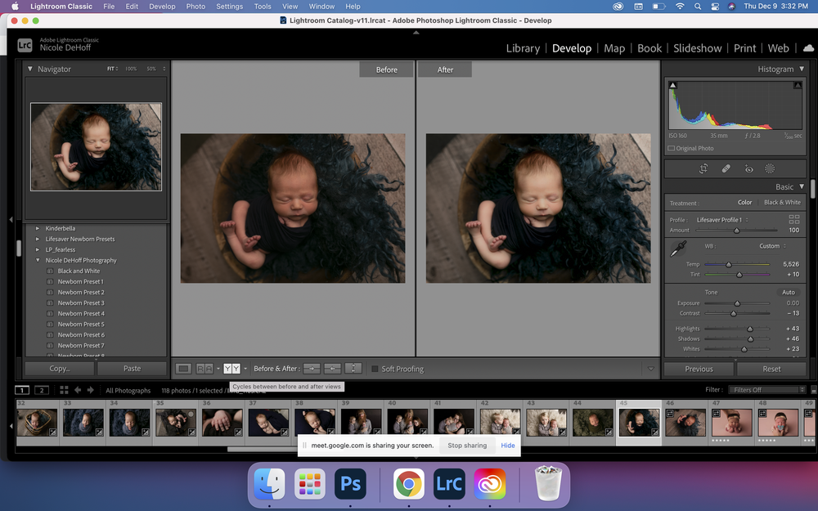Switch to Library Grid view icon

point(64,390)
